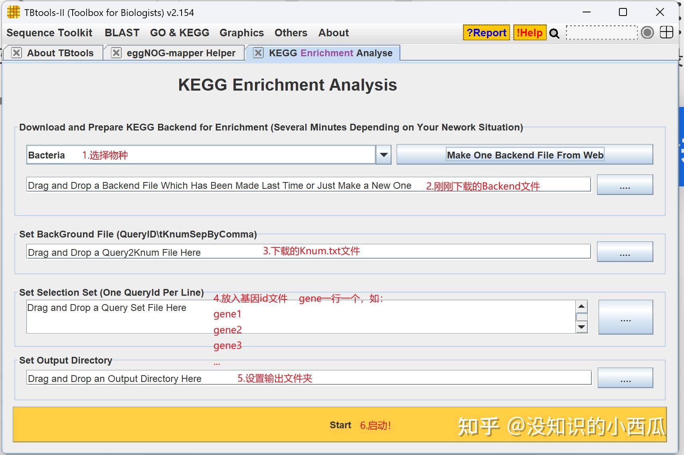Close the About TBtools tab

point(16,53)
